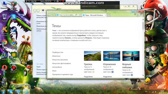This screenshot has height=94, width=168.
Task: Close the Темы - Microsoft Windows tab
Action: point(105,15)
